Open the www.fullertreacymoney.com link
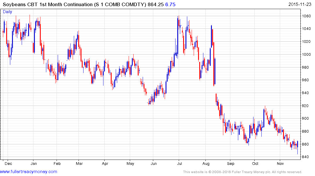 (x=28, y=172)
